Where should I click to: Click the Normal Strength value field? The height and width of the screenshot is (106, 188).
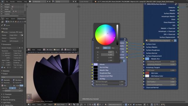point(110,82)
